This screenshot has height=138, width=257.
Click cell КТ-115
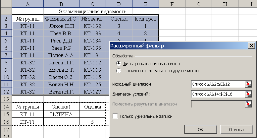pos(93,77)
